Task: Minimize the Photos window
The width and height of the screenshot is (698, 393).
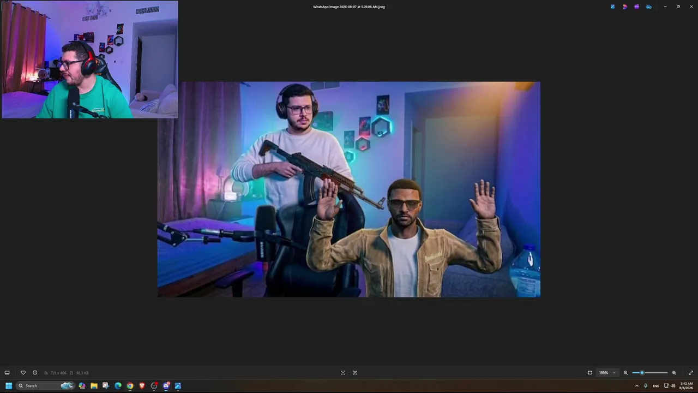Action: [665, 7]
